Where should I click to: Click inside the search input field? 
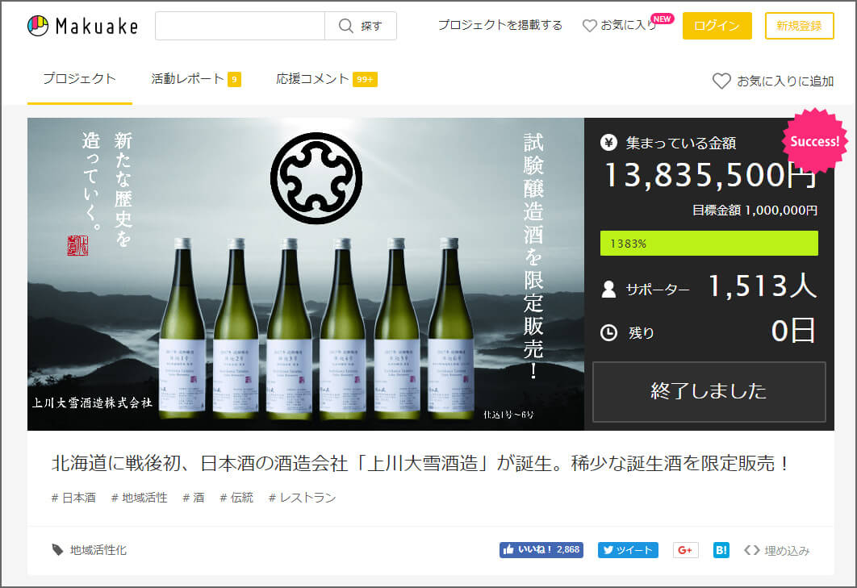tap(240, 25)
